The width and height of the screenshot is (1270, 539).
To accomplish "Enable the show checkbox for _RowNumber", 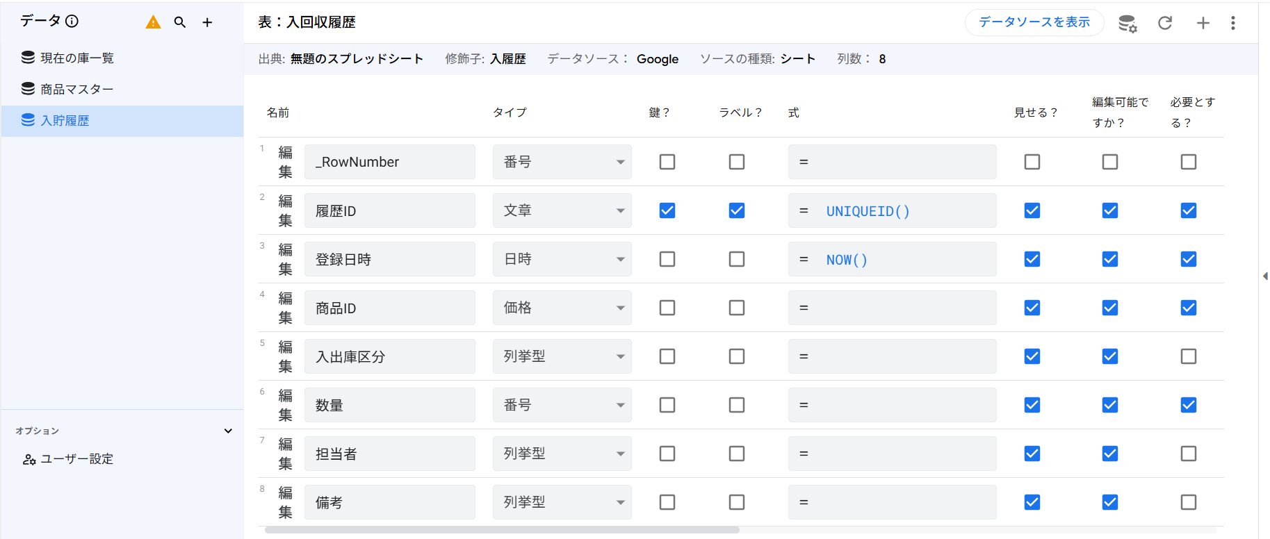I will (1032, 162).
